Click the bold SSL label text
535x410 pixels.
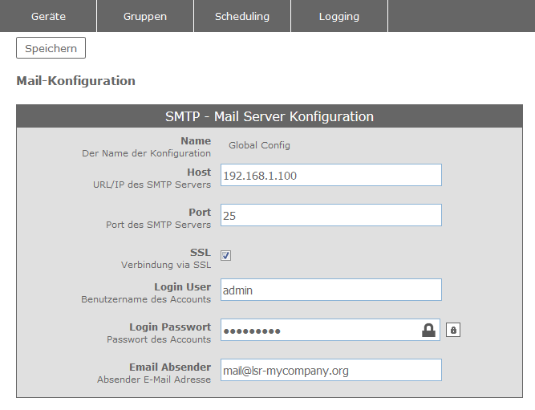coord(201,252)
